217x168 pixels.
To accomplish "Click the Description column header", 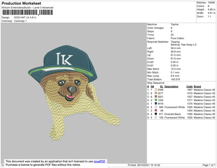I will 171,87.
